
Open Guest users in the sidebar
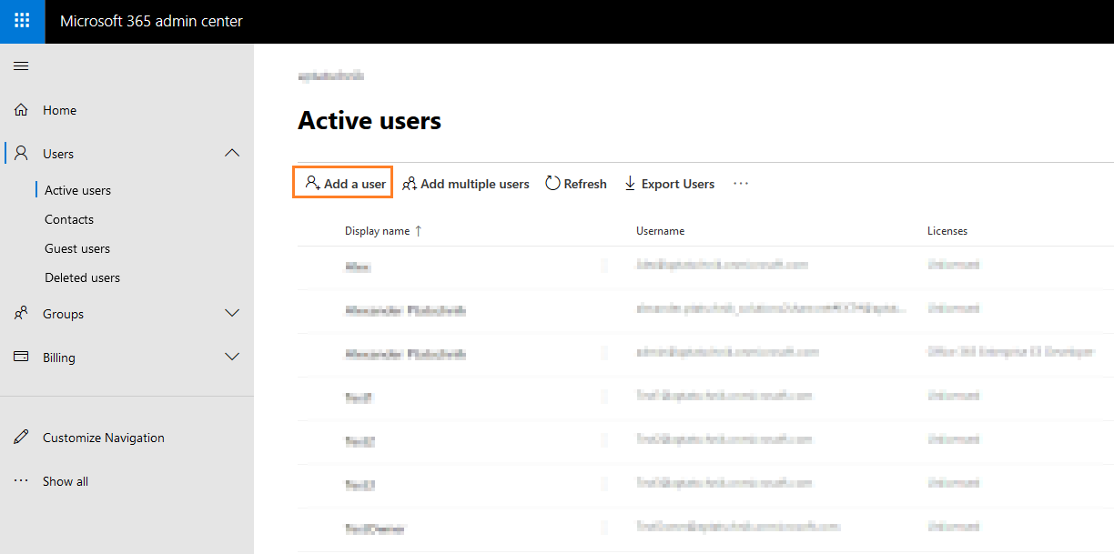pos(77,248)
